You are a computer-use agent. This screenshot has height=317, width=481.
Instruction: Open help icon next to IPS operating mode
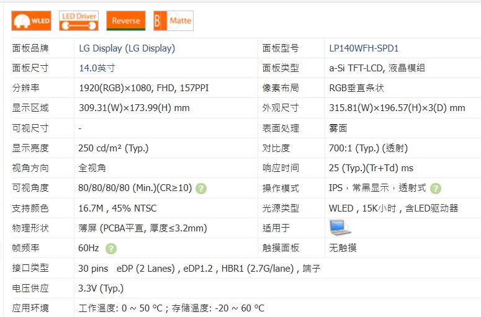(x=436, y=188)
